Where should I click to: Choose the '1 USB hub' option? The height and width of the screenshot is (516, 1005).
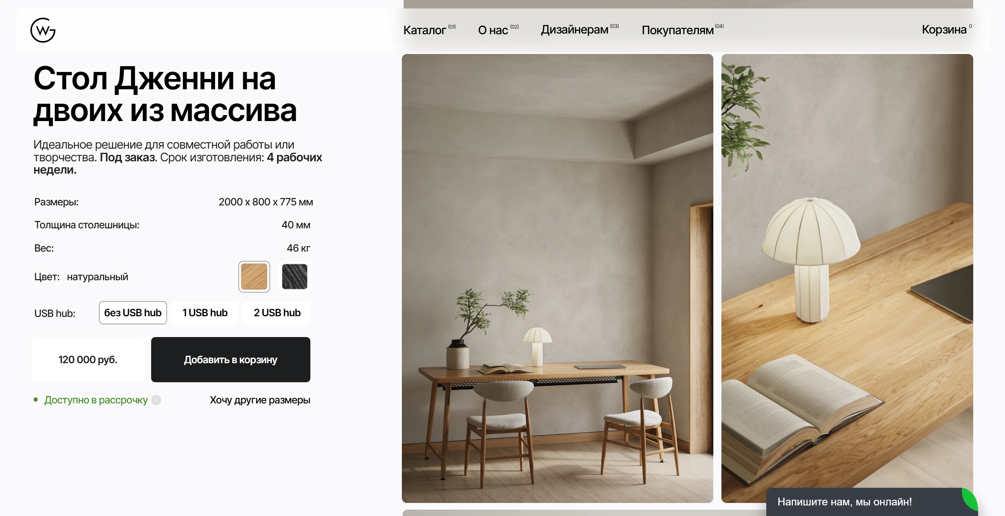(205, 312)
